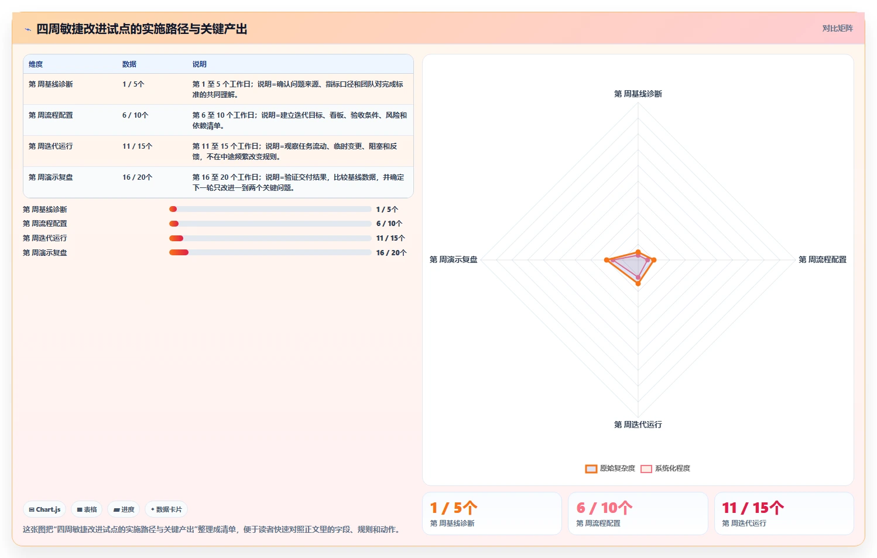Click the description starting 第 6 至 10 个工作日
877x558 pixels.
(x=300, y=120)
